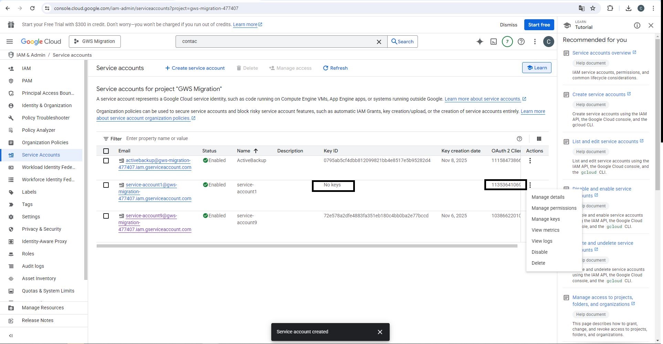Check the service-account1 row checkbox
This screenshot has height=344, width=663.
pyautogui.click(x=106, y=185)
